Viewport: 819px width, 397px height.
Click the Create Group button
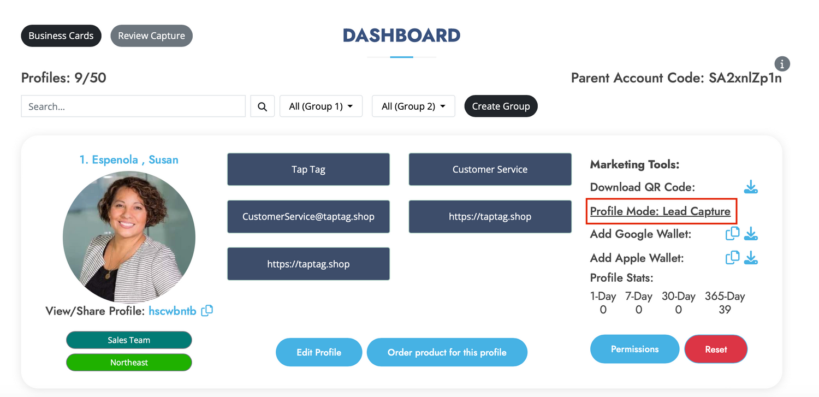click(501, 106)
